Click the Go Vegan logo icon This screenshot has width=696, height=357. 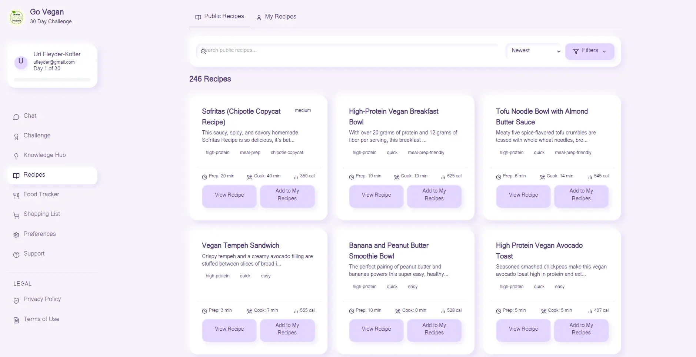pos(16,17)
